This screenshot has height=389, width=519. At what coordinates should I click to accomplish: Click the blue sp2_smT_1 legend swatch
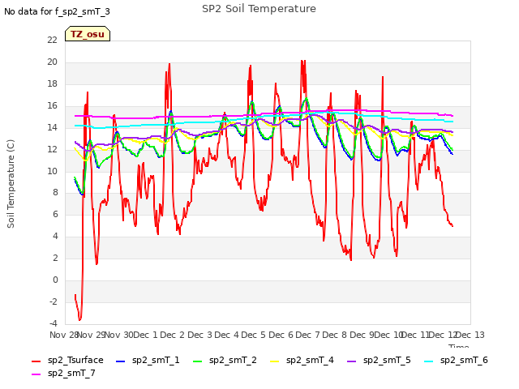point(121,361)
